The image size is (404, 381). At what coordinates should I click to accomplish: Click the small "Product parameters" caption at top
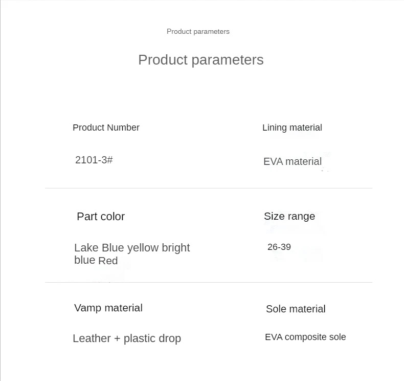click(198, 32)
